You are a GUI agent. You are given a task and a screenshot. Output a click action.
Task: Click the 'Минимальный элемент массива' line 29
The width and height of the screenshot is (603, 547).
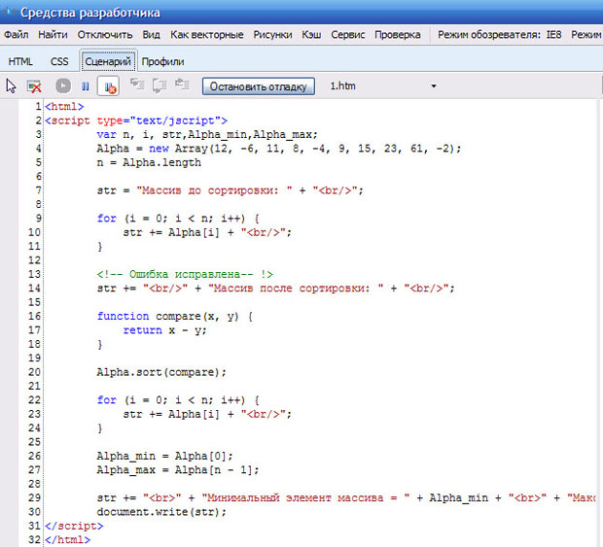[x=345, y=497]
